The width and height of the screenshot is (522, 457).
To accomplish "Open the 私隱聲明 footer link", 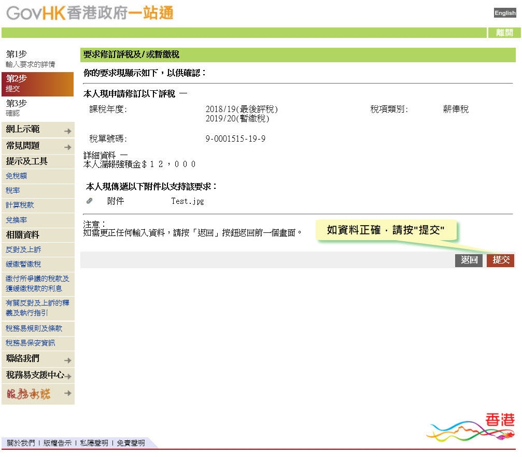I will (x=94, y=443).
